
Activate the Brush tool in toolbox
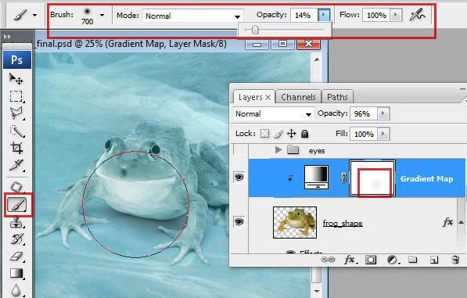(x=17, y=205)
